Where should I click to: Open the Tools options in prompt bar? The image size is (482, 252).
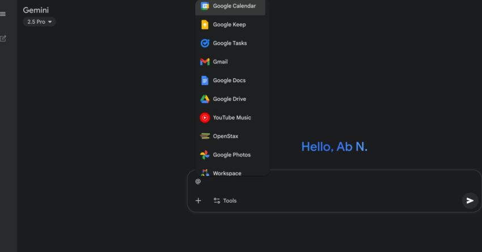pyautogui.click(x=225, y=200)
